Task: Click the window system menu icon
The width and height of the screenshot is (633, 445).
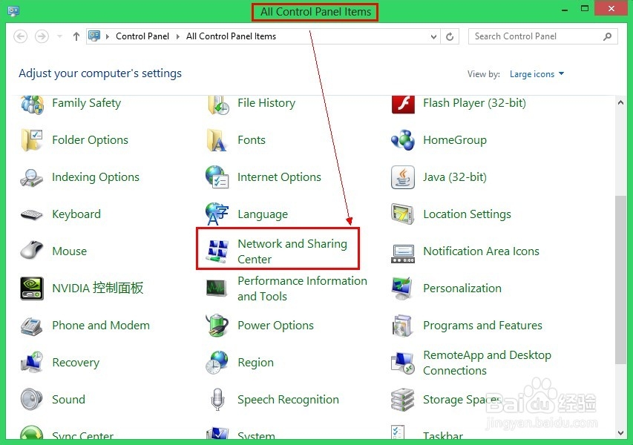Action: point(13,11)
